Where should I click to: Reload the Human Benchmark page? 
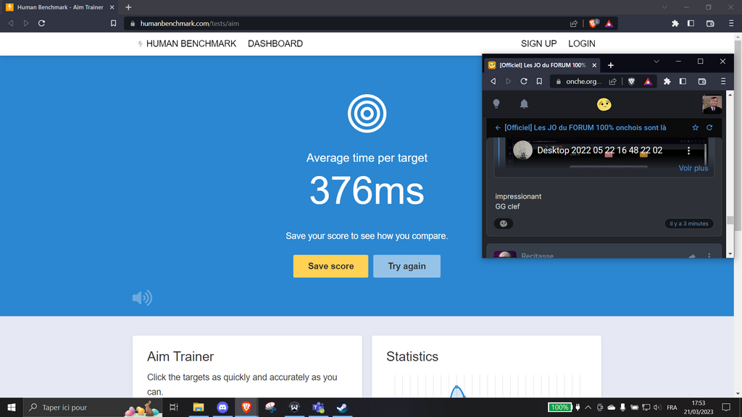pos(42,23)
